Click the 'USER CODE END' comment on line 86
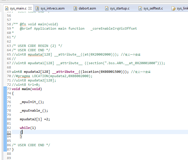This screenshot has height=160, width=188. [x=31, y=145]
